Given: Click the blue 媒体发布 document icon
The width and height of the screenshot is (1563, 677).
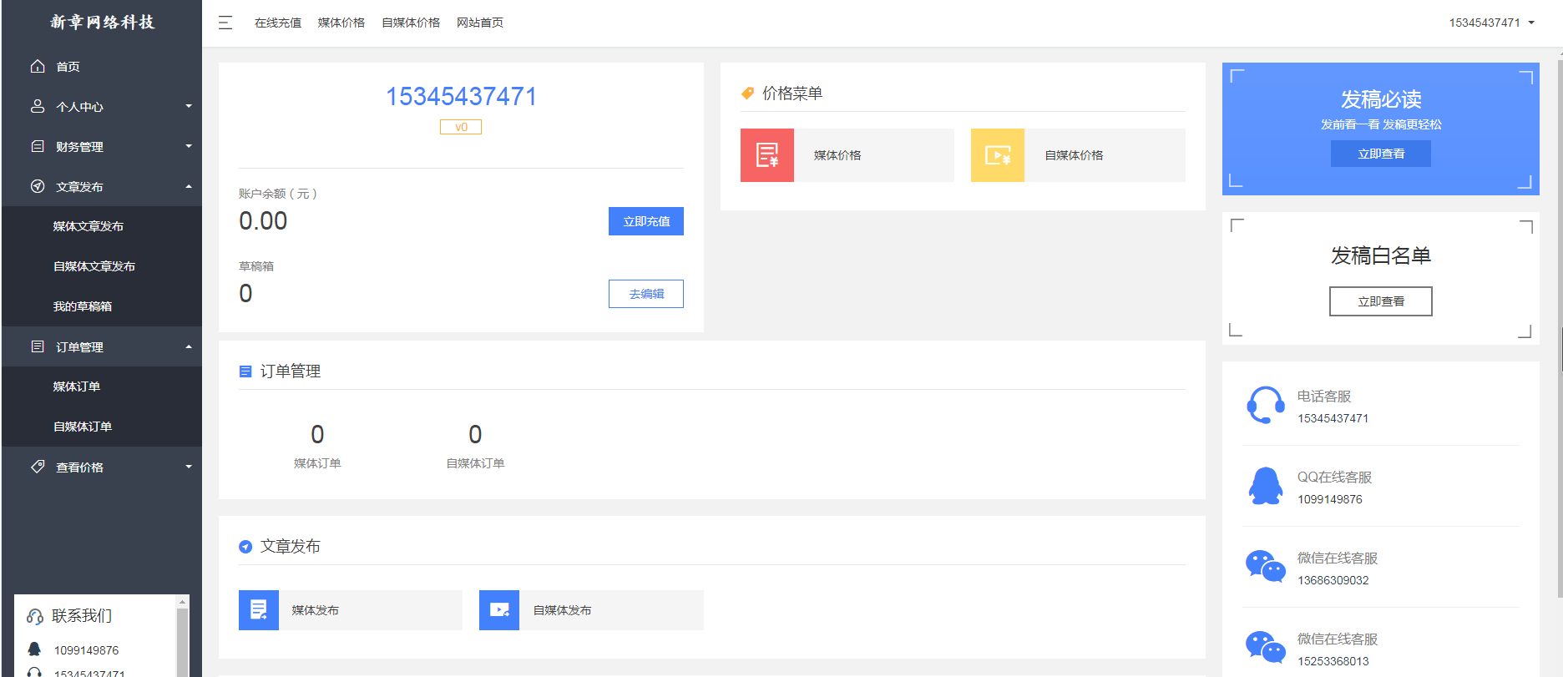Looking at the screenshot, I should click(x=259, y=610).
